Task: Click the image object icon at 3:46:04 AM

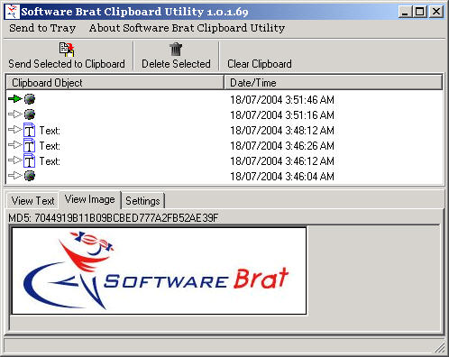Action: [30, 176]
